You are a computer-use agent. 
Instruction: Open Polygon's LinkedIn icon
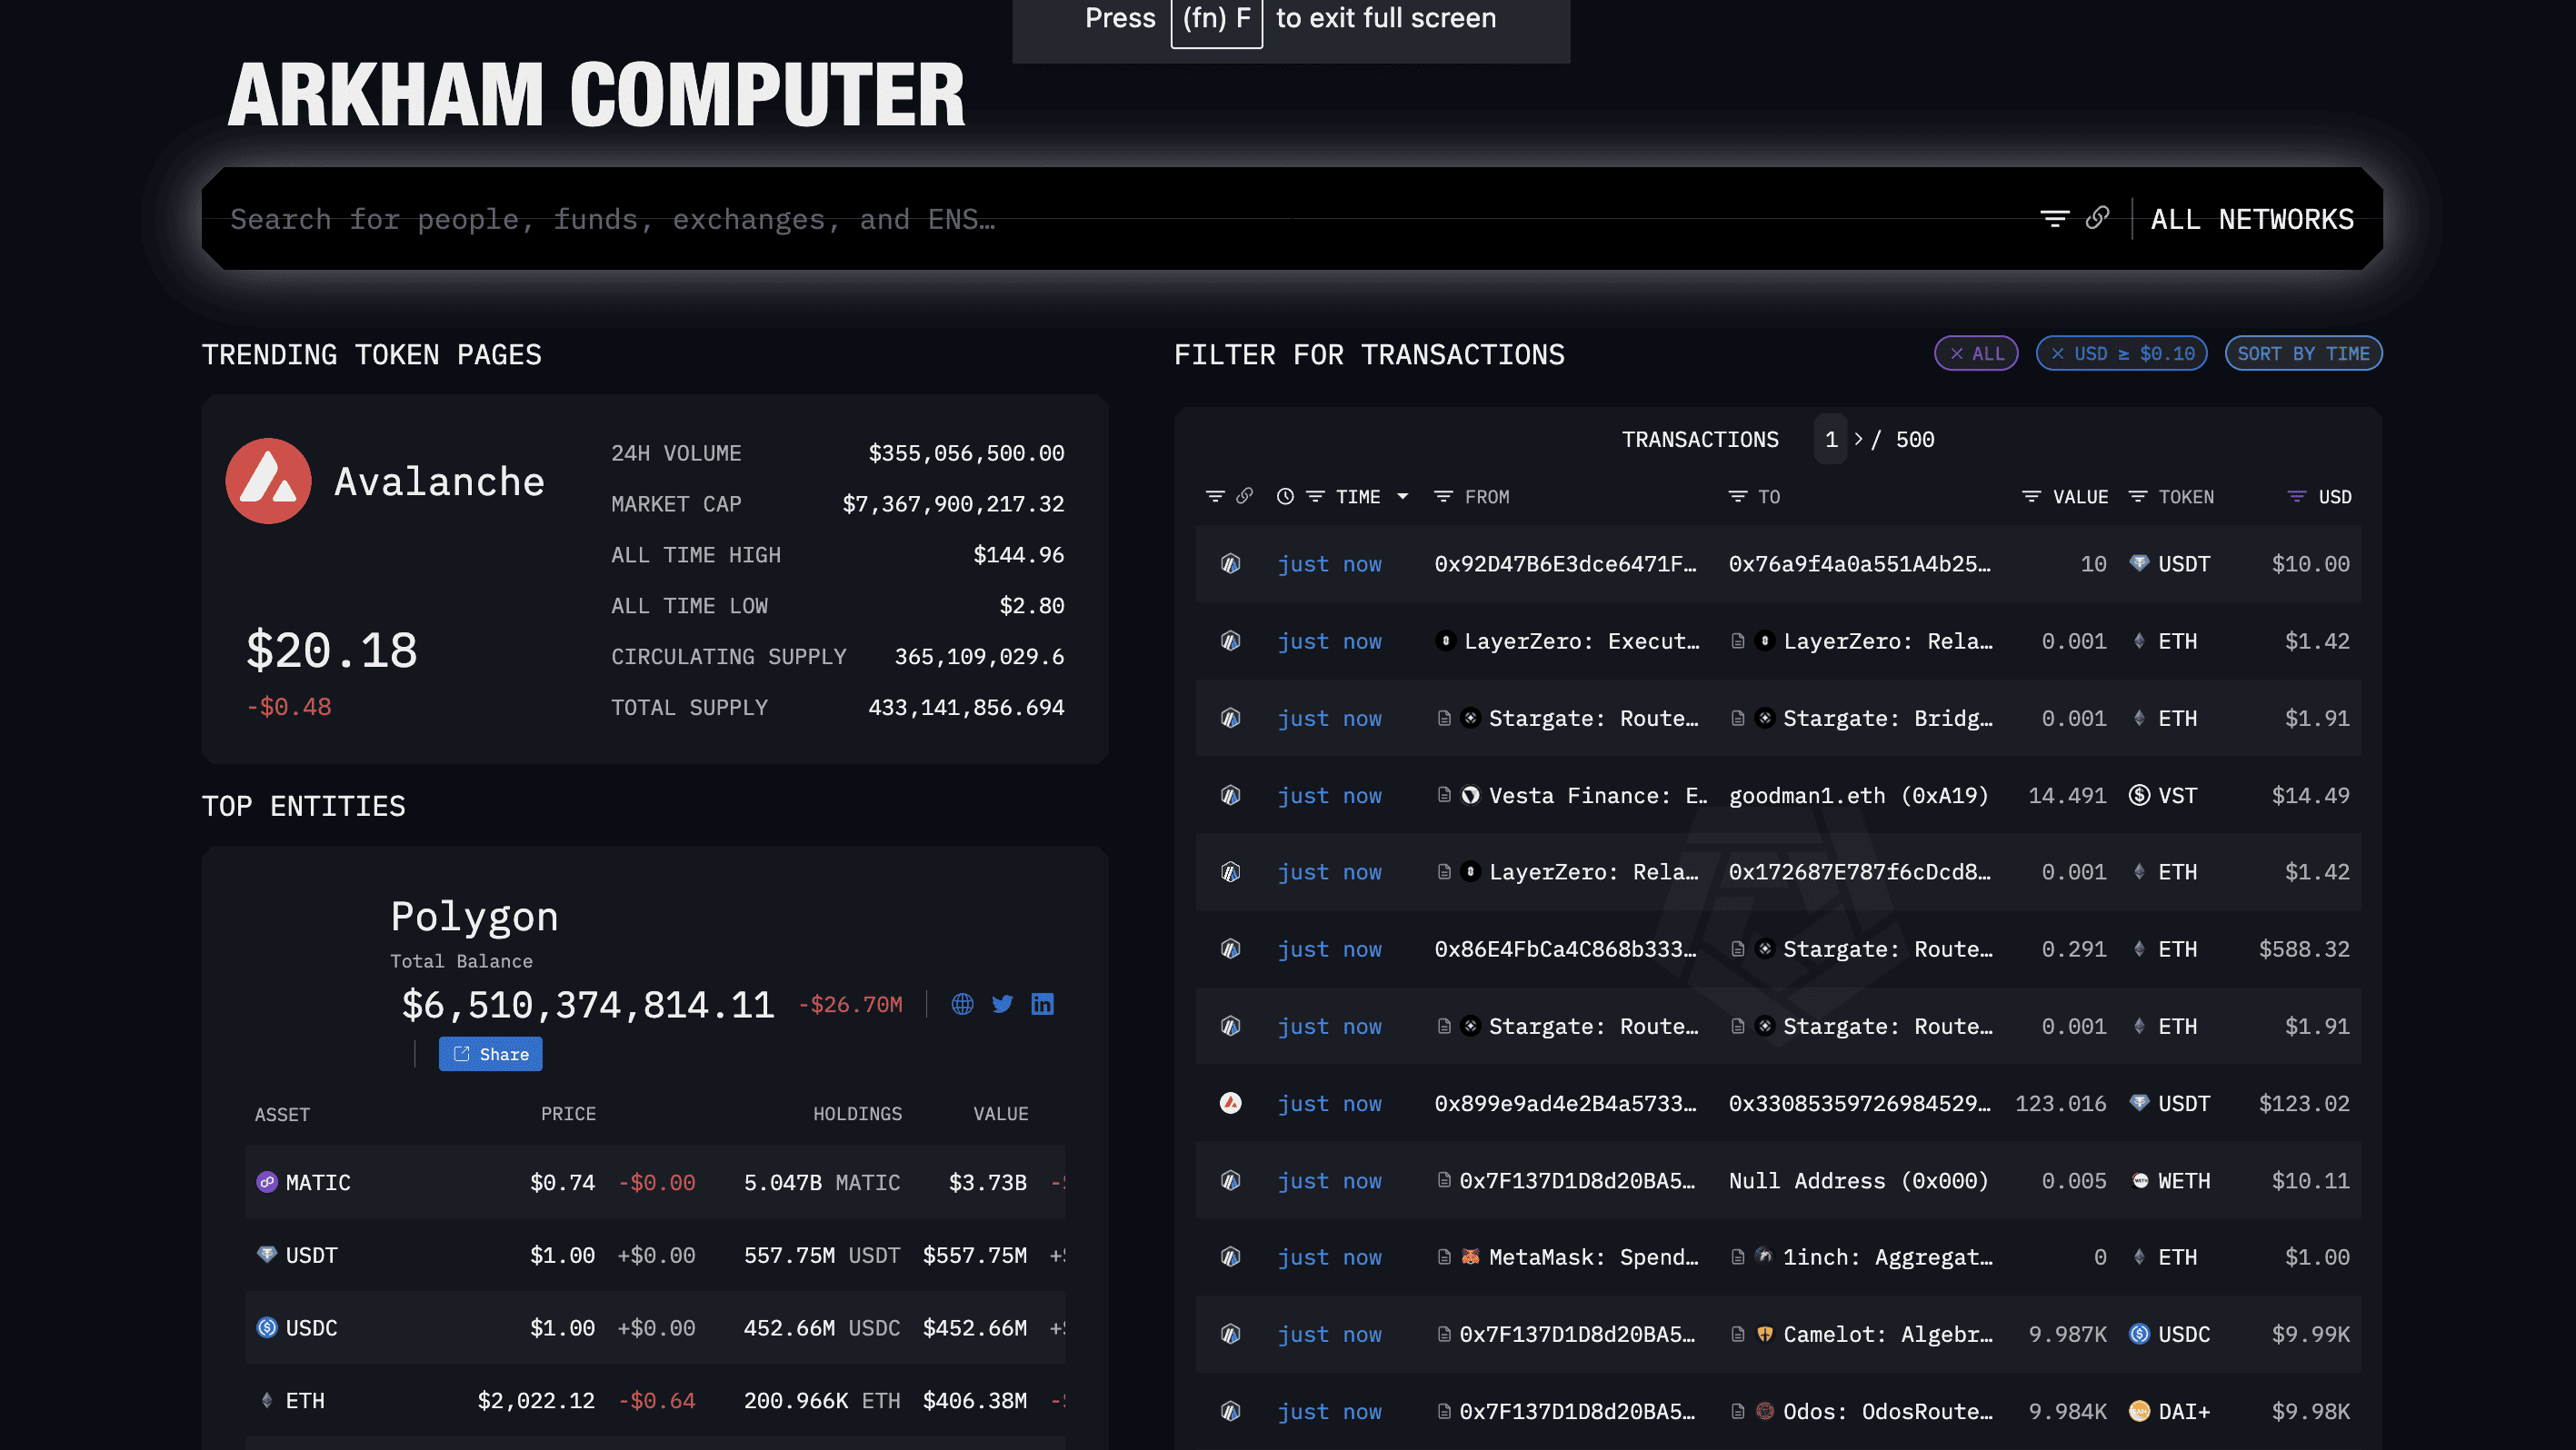(1042, 1004)
